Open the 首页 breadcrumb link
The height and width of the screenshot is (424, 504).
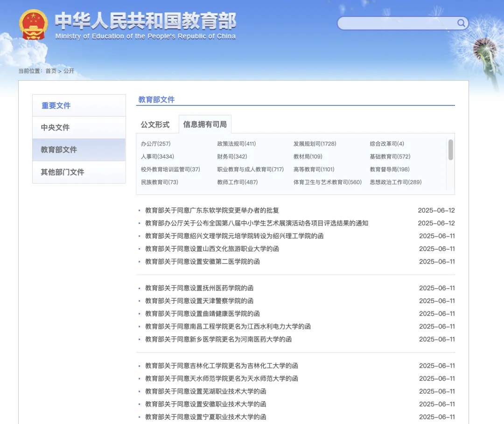(x=51, y=71)
